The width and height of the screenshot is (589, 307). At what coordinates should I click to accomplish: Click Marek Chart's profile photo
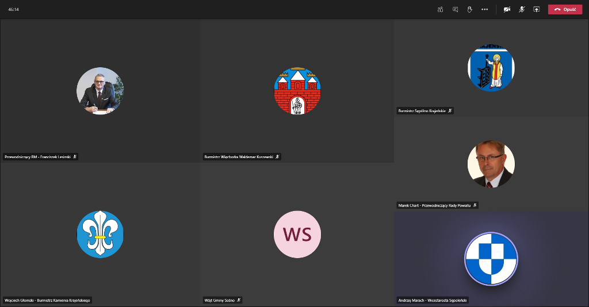point(491,164)
